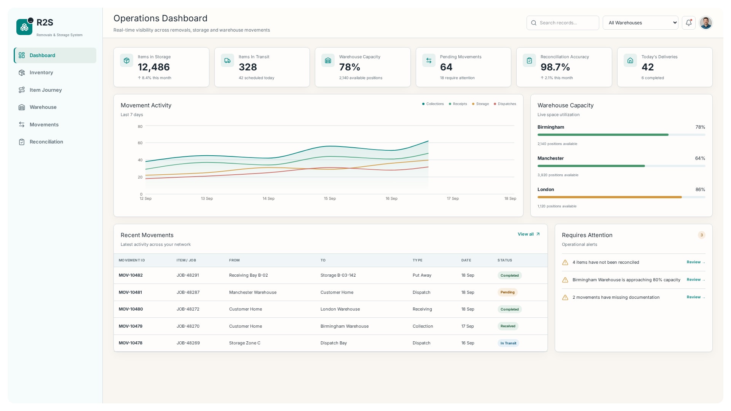Click the Warehouse Capacity card icon
This screenshot has width=731, height=411.
(x=328, y=61)
